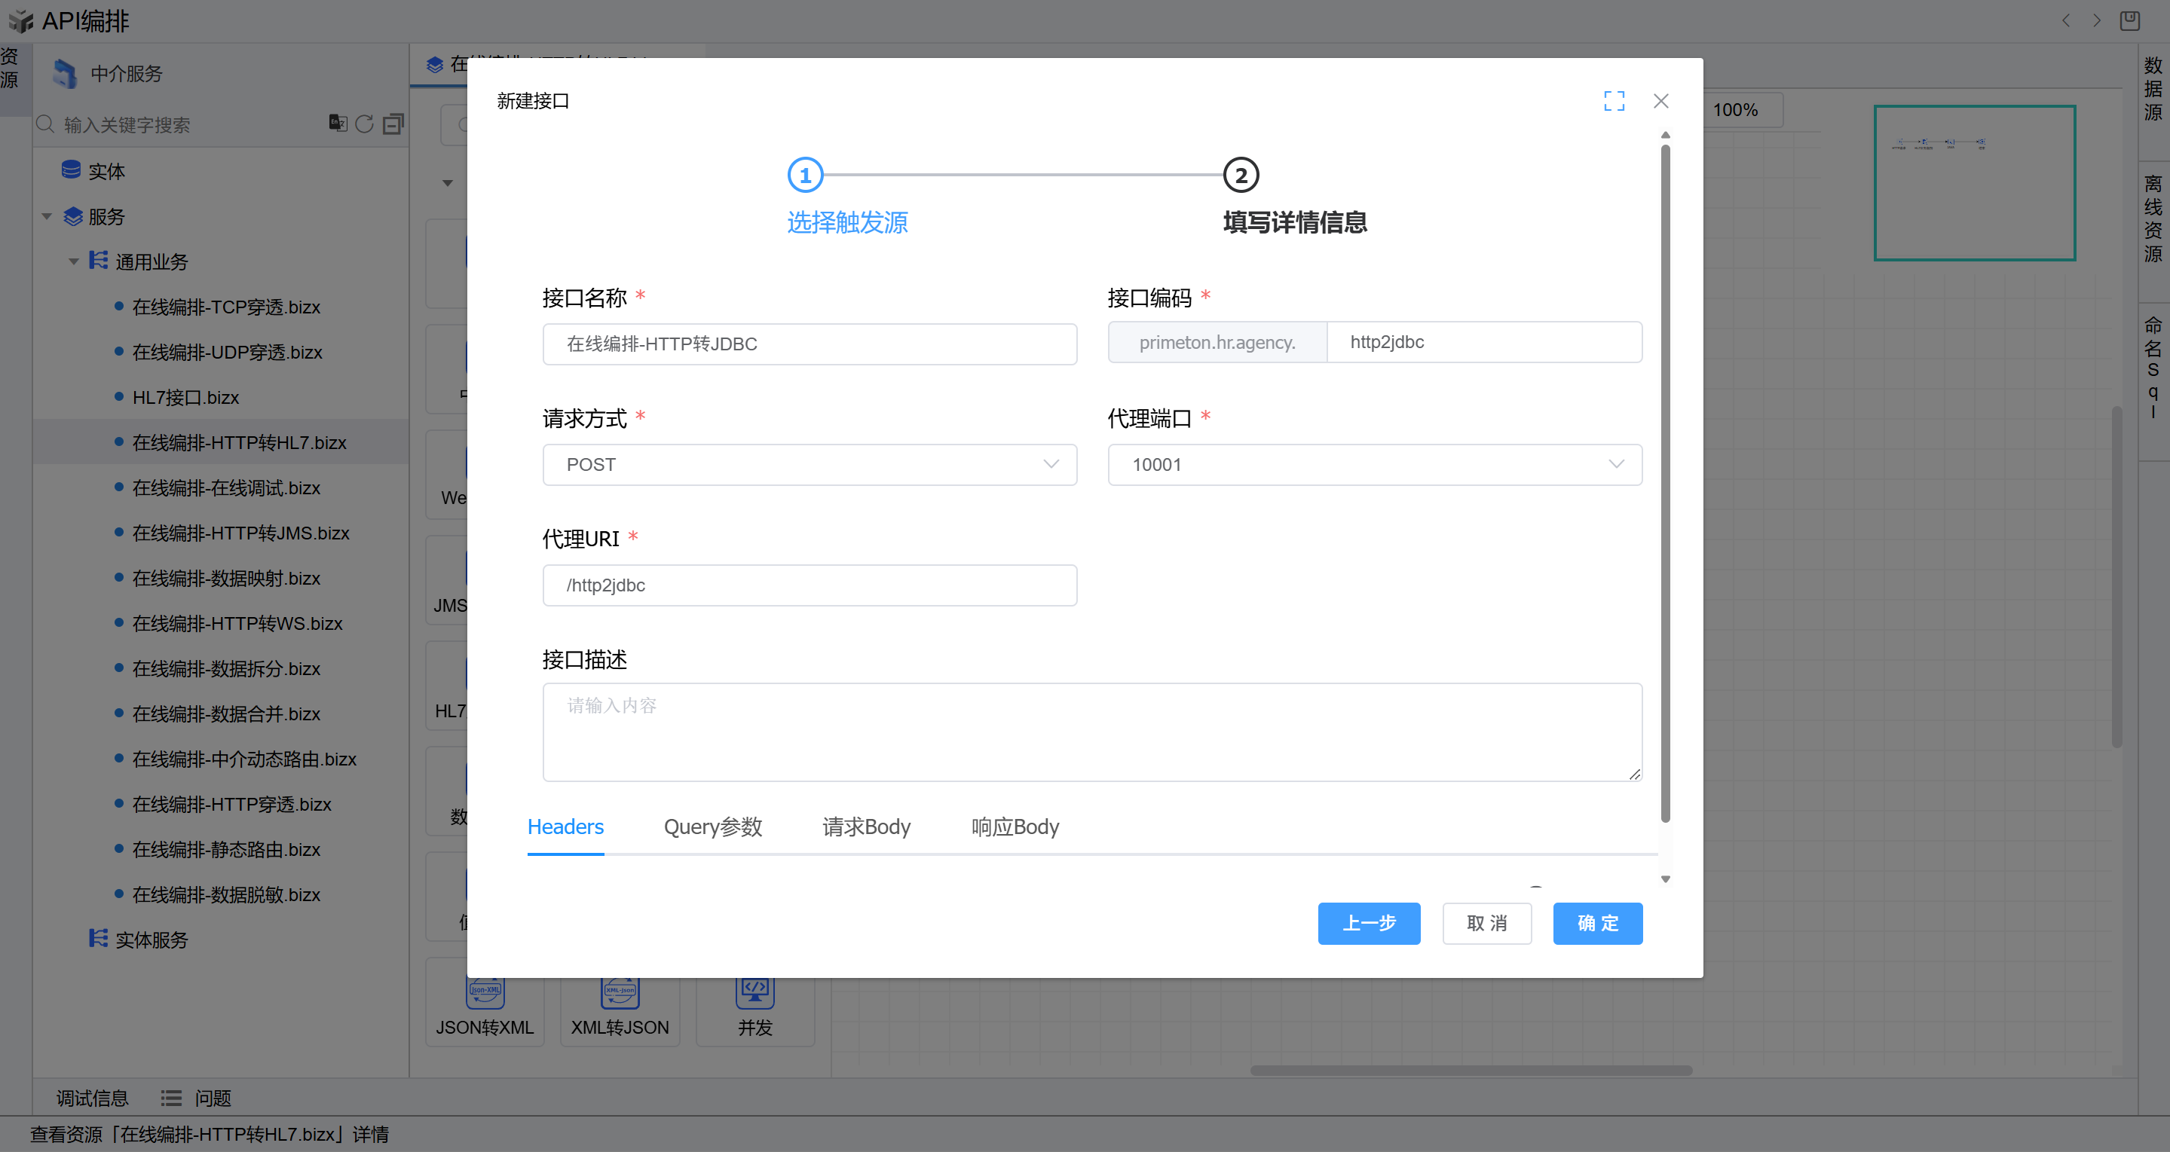Open the 响应Body tab

point(1015,826)
